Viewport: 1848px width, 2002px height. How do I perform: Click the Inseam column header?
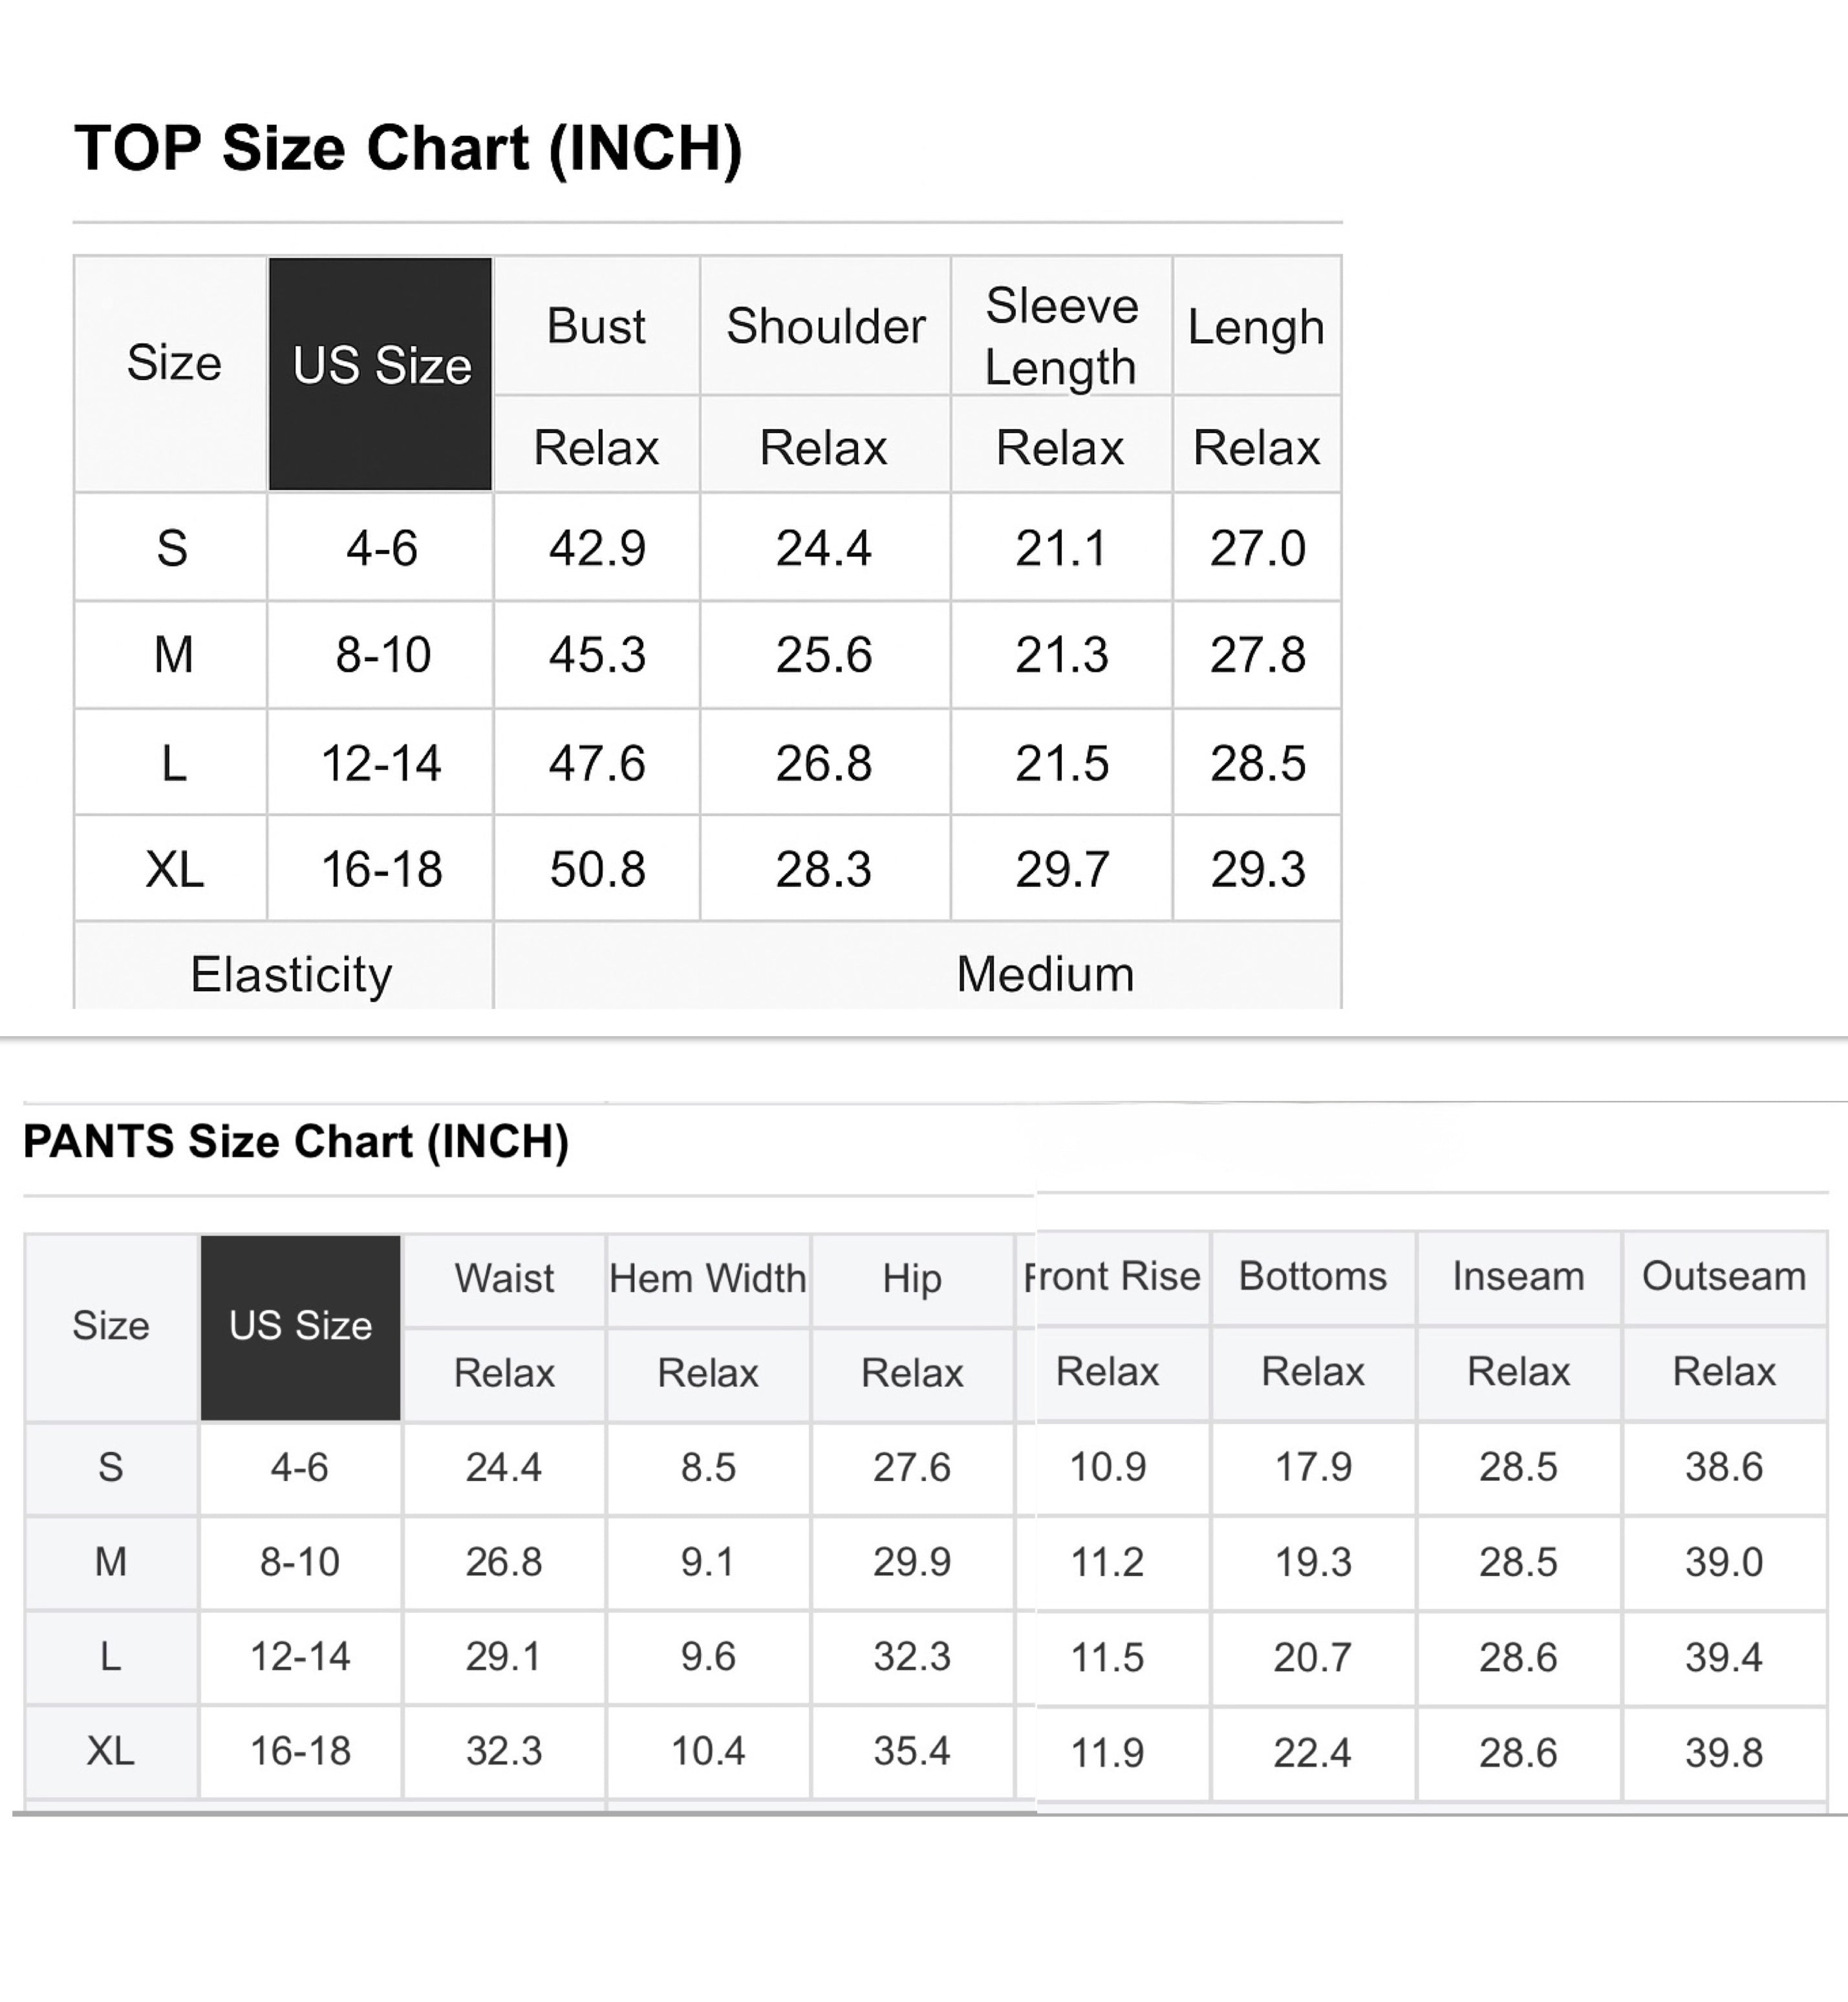click(x=1518, y=1276)
